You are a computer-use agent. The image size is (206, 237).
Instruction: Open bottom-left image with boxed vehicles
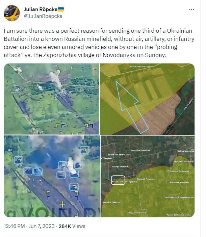pos(52,176)
